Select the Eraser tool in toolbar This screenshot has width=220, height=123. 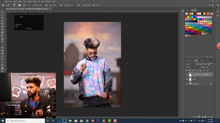click(2, 44)
